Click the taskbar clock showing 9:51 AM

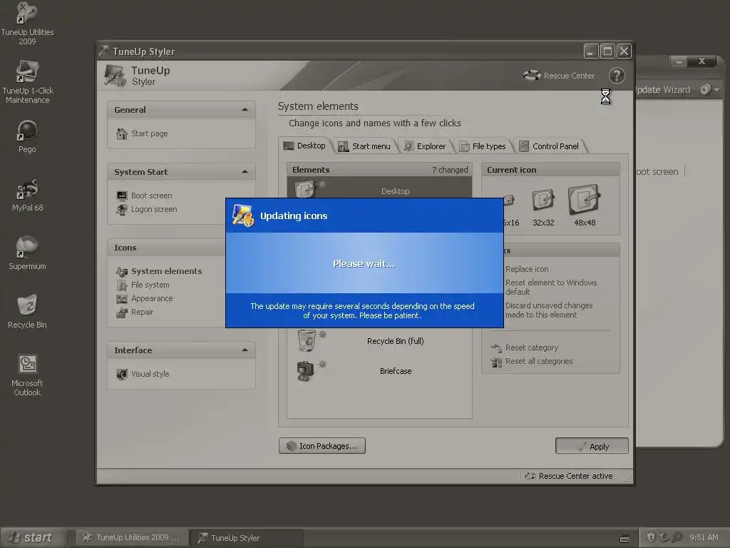(704, 537)
